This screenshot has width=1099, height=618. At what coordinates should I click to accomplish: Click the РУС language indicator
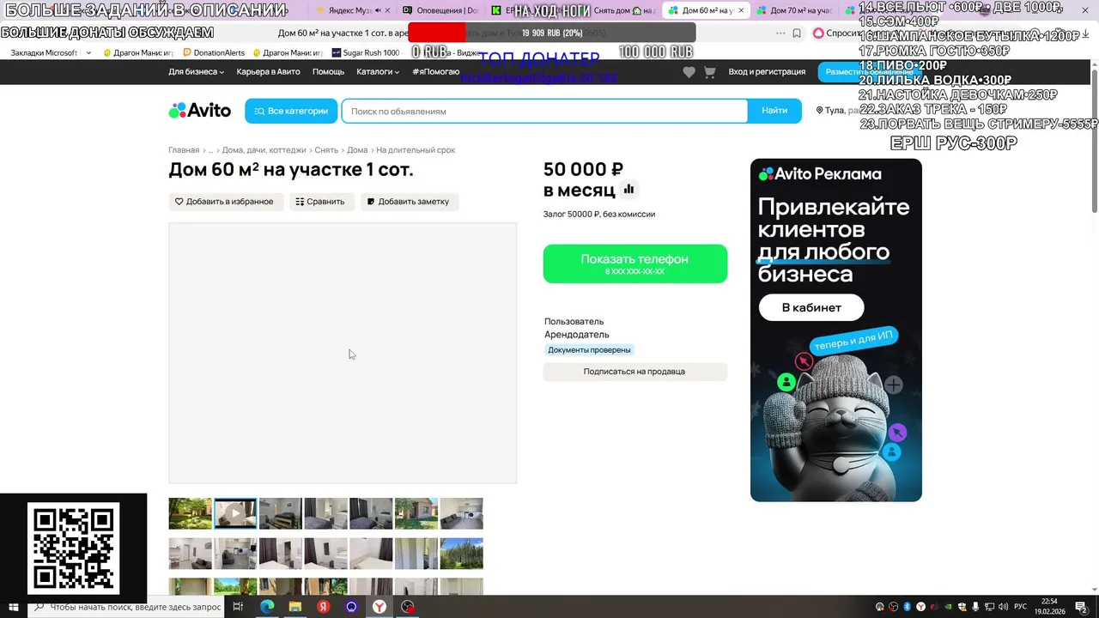[1021, 607]
